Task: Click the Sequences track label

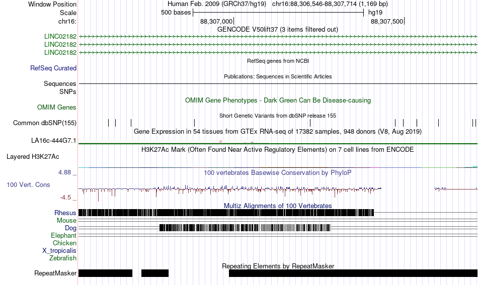Action: click(x=60, y=84)
